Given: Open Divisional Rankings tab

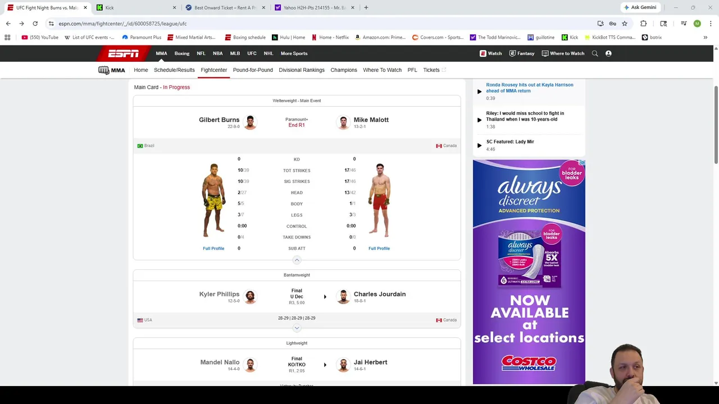Looking at the screenshot, I should pyautogui.click(x=302, y=70).
